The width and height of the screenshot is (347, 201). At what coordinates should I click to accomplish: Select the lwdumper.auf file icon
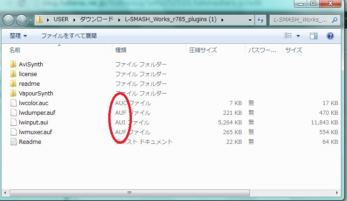[x=13, y=112]
